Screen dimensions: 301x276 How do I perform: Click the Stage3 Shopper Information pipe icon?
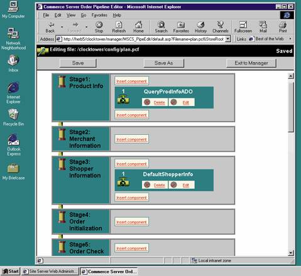[x=62, y=164]
